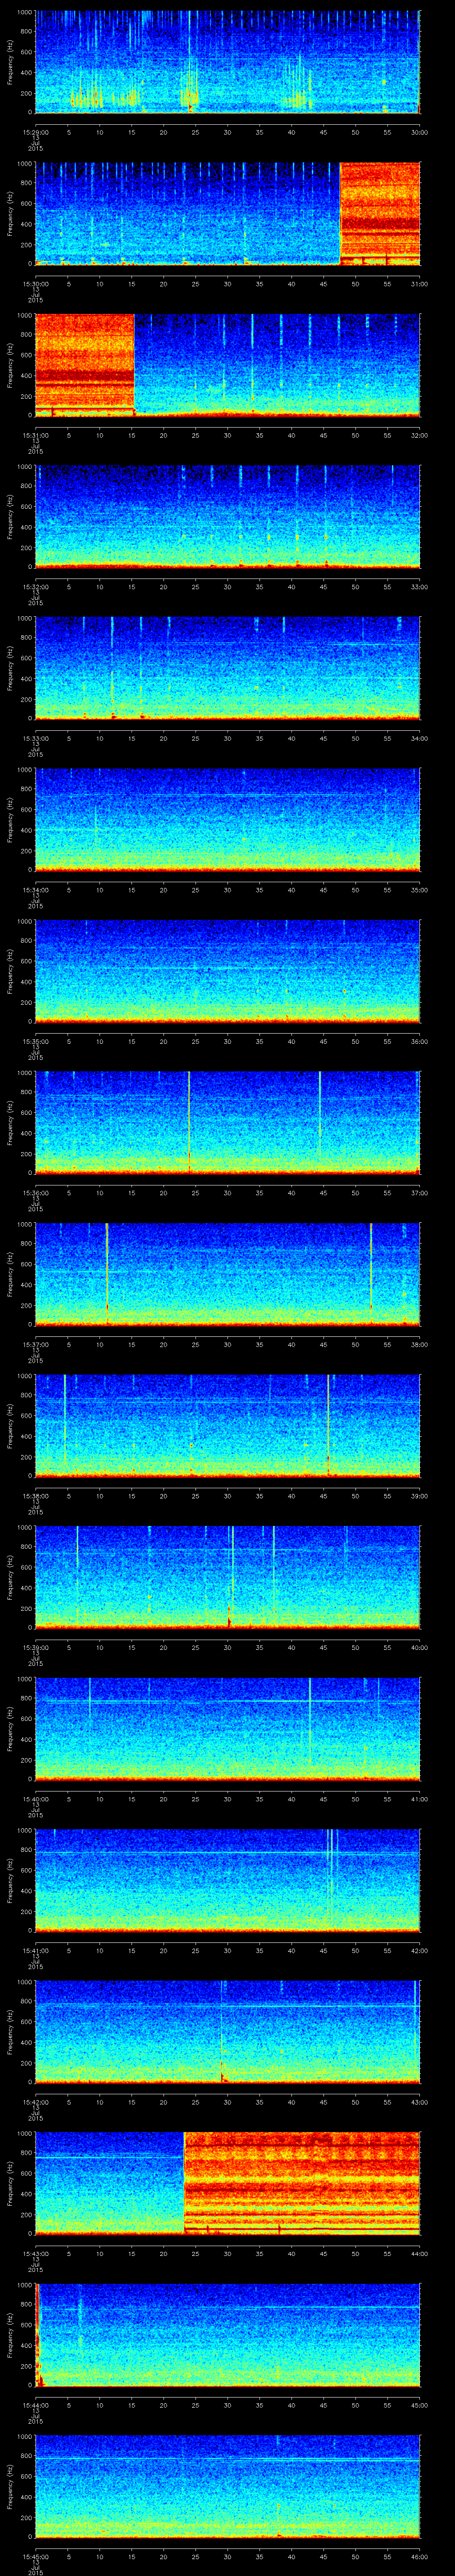Click the spectrogram panel starting at 15:40:00
455x2576 pixels.
[227, 1728]
